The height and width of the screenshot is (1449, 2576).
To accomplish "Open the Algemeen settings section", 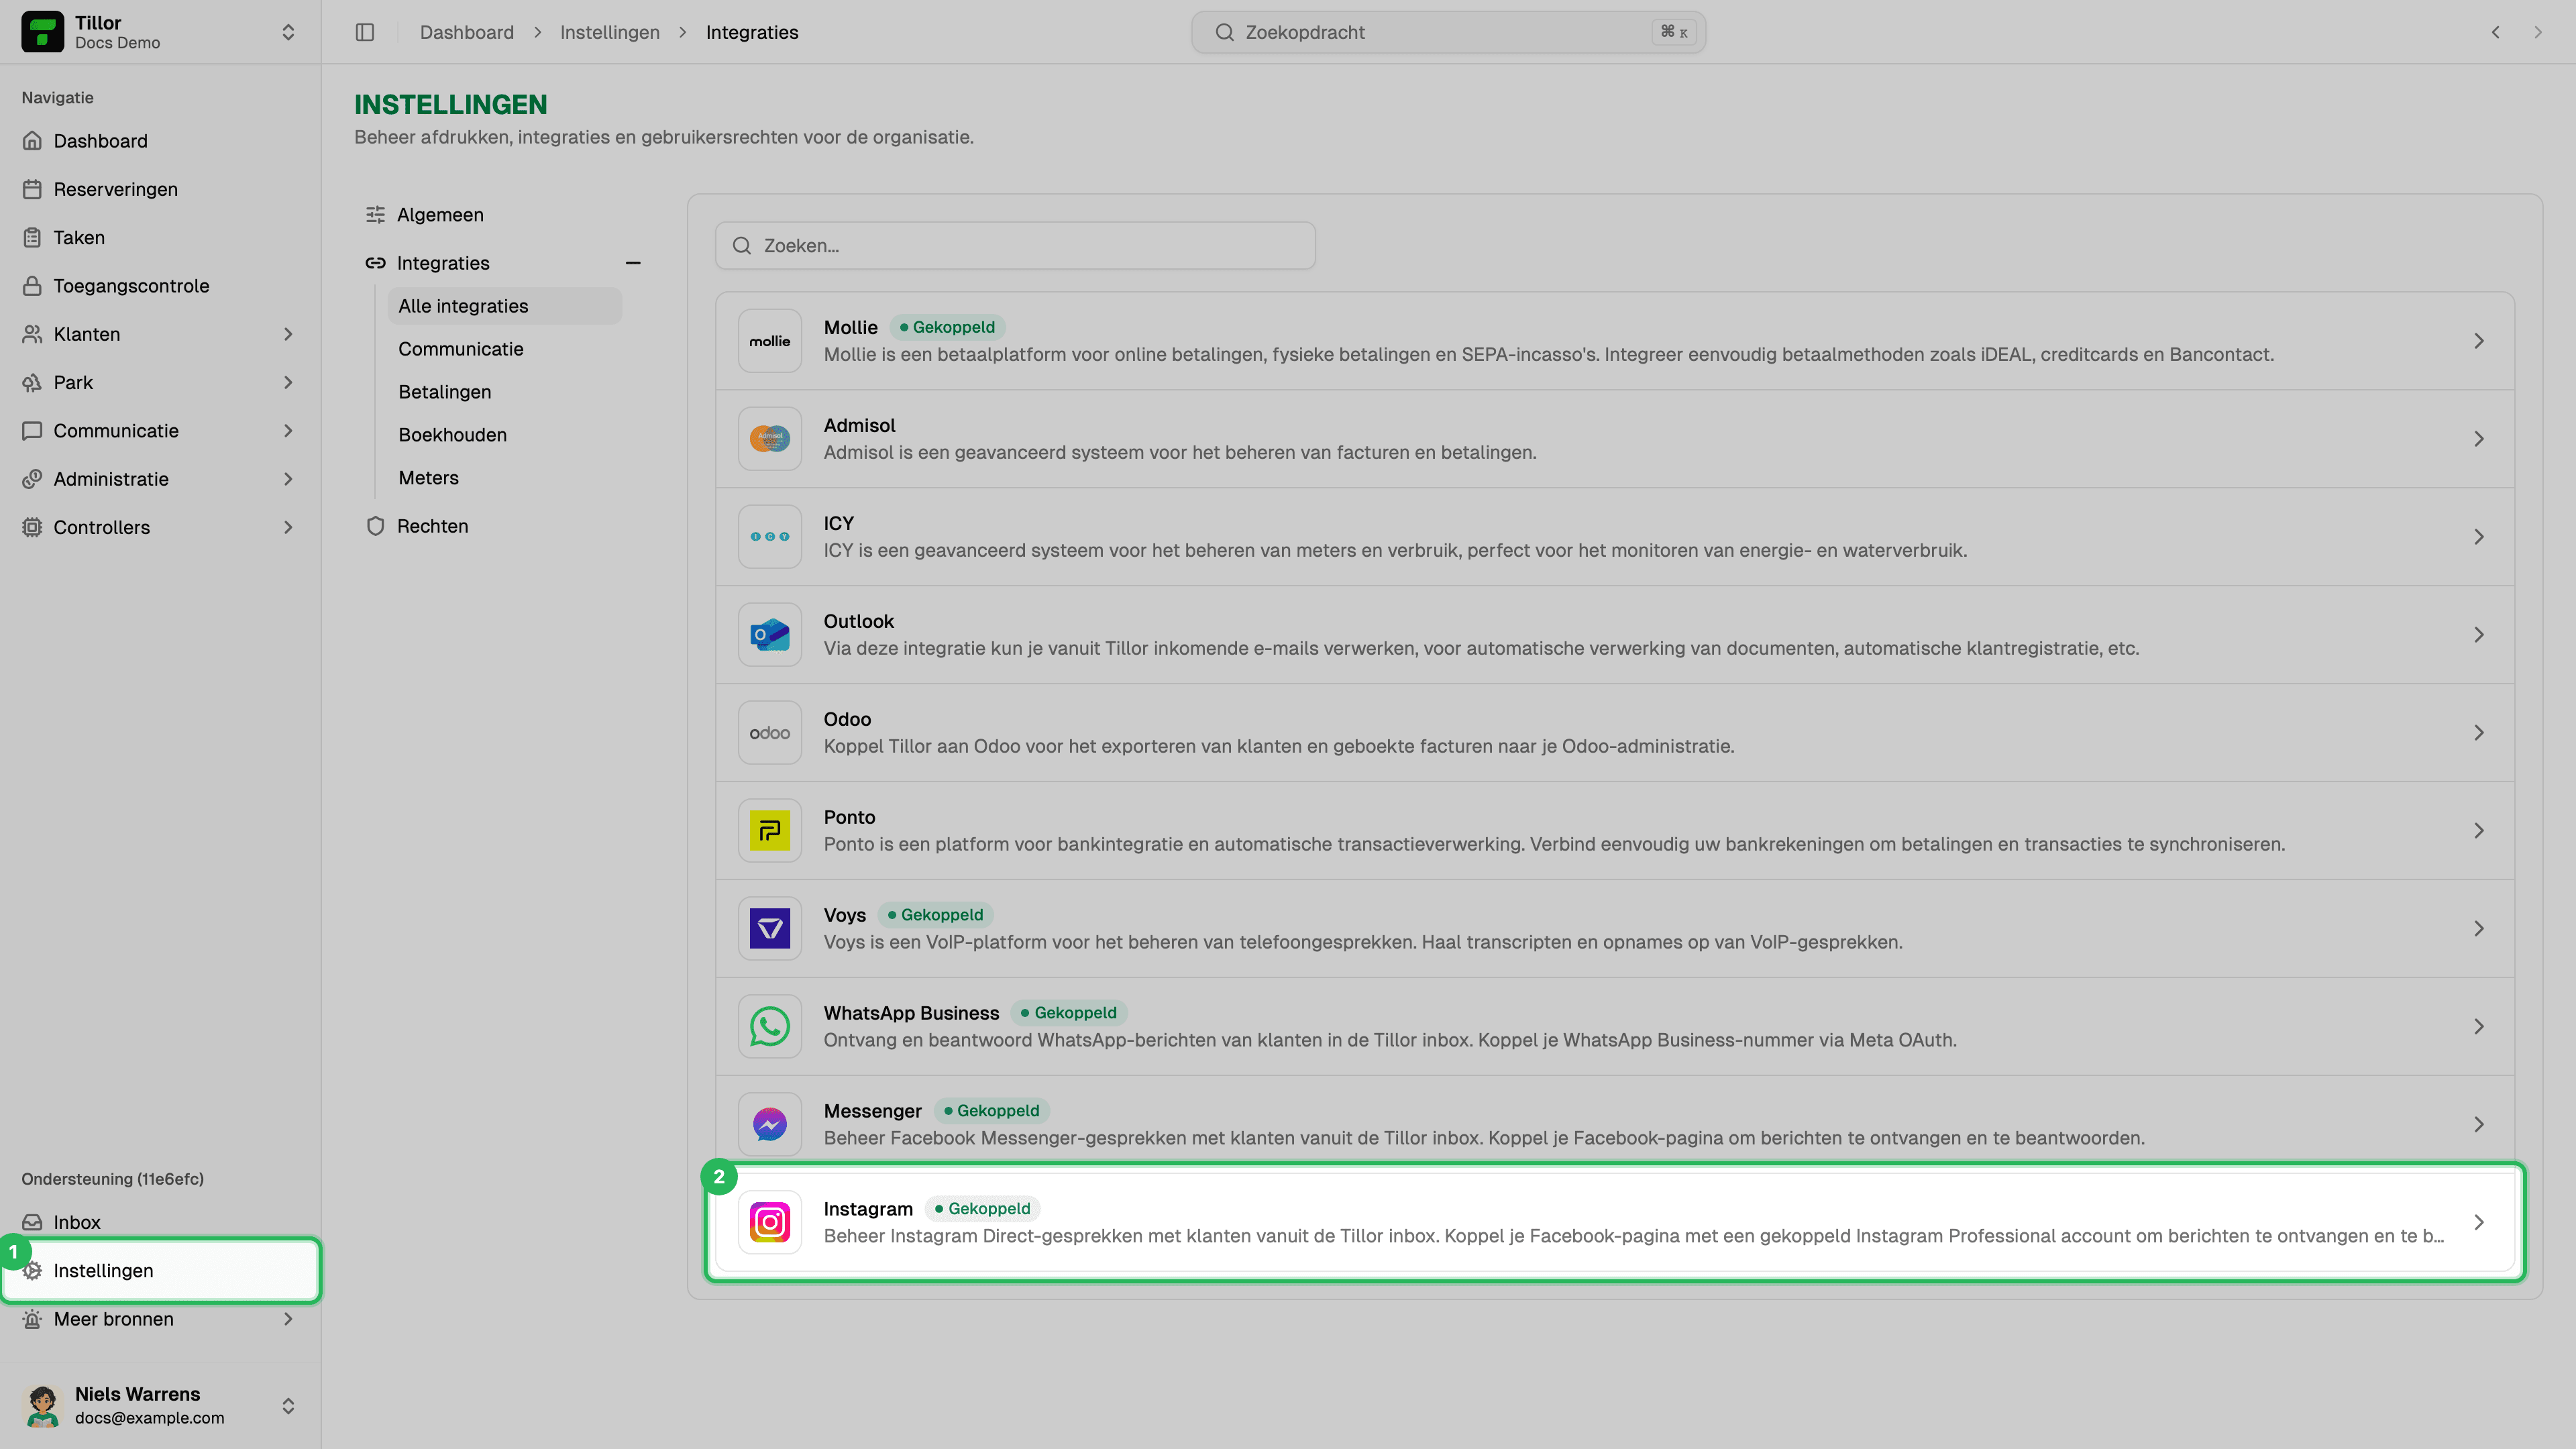I will (503, 215).
